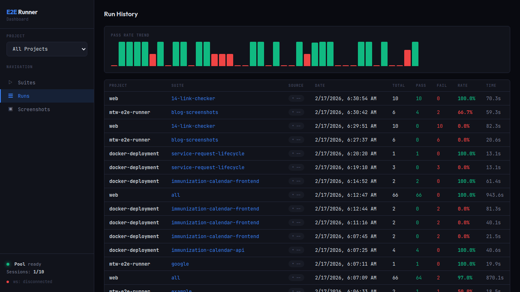Click the 59.3s time value
Image resolution: width=520 pixels, height=292 pixels.
coord(494,112)
